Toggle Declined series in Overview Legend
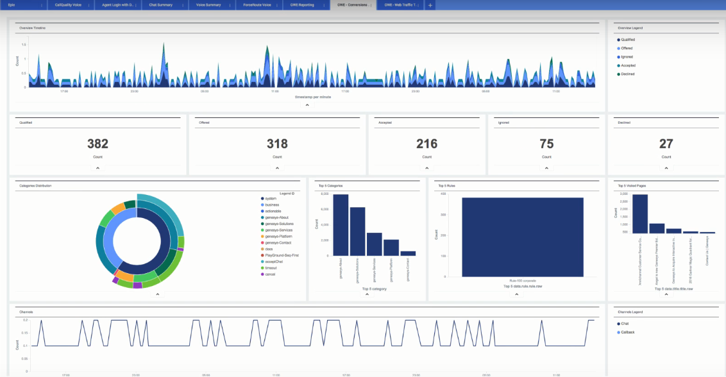The image size is (726, 377). click(x=627, y=74)
